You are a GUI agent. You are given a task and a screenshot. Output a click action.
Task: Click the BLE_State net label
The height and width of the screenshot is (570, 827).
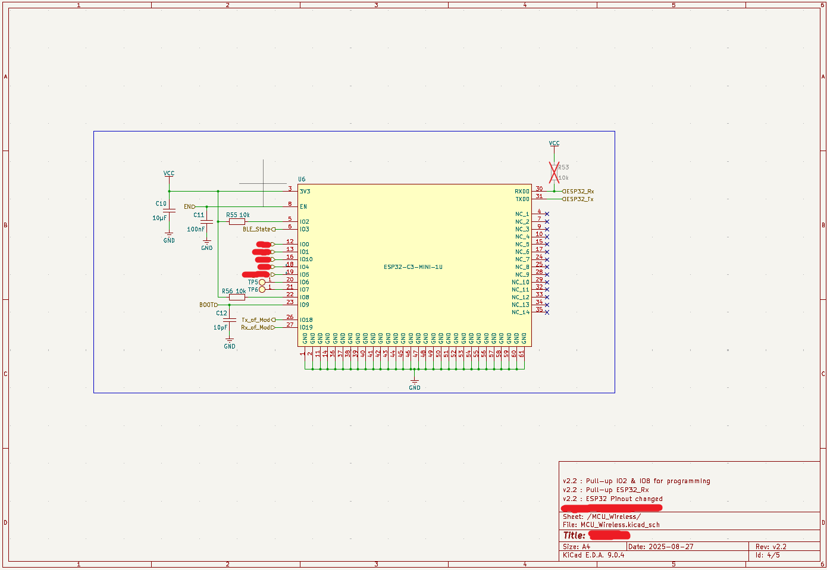[x=259, y=229]
